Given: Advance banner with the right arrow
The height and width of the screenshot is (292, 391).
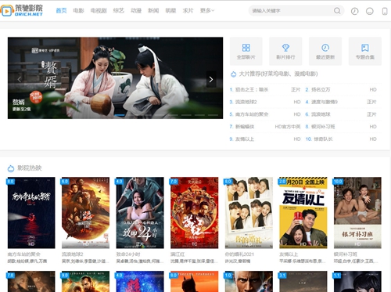Looking at the screenshot, I should point(211,79).
